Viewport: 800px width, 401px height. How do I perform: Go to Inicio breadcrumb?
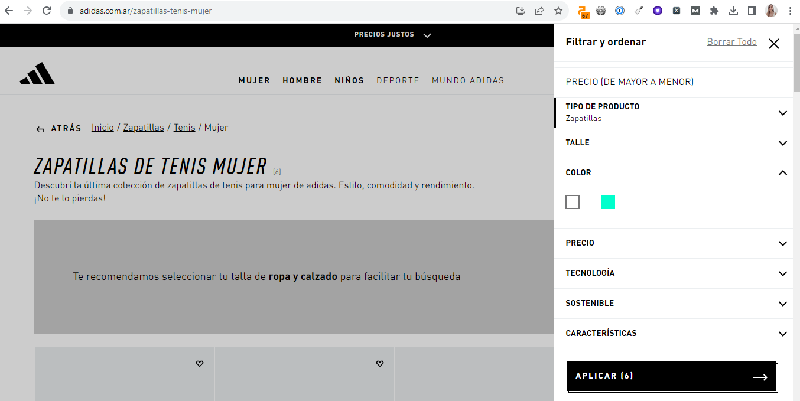pyautogui.click(x=103, y=128)
